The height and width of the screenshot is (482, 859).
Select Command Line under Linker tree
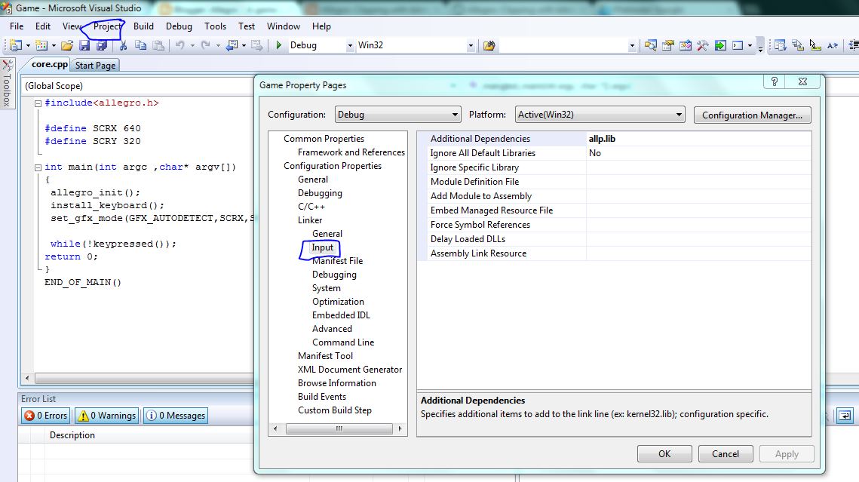(343, 342)
